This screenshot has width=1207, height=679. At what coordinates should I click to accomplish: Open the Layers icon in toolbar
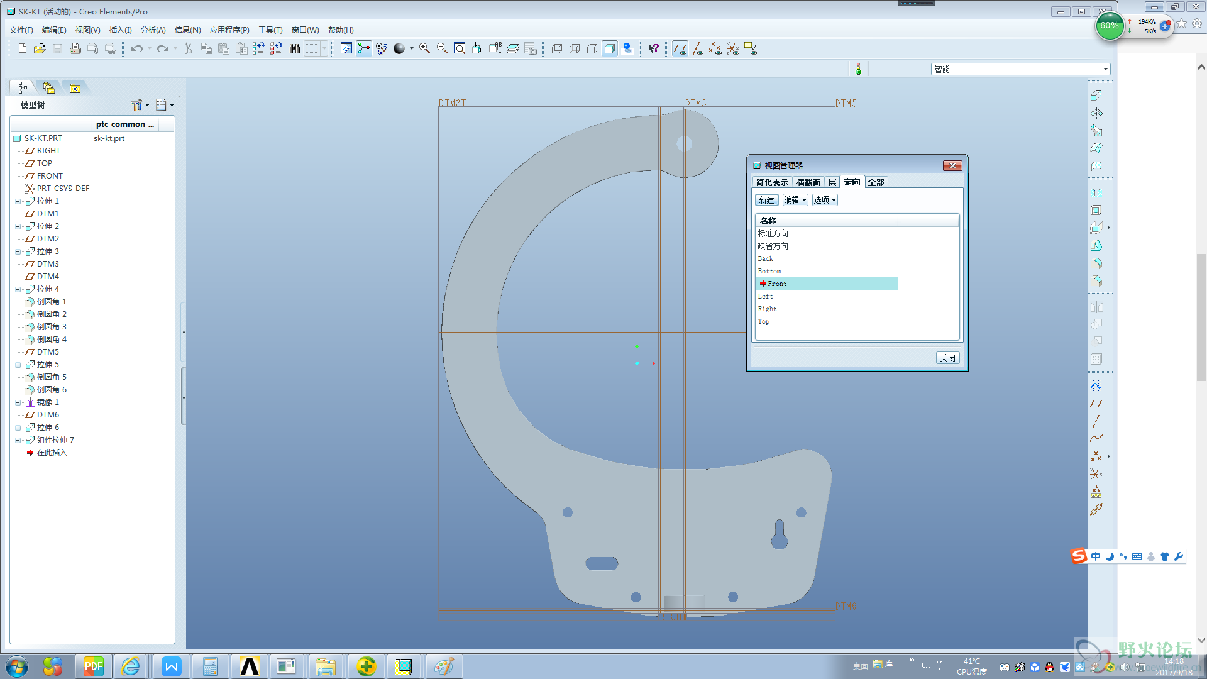pyautogui.click(x=513, y=48)
